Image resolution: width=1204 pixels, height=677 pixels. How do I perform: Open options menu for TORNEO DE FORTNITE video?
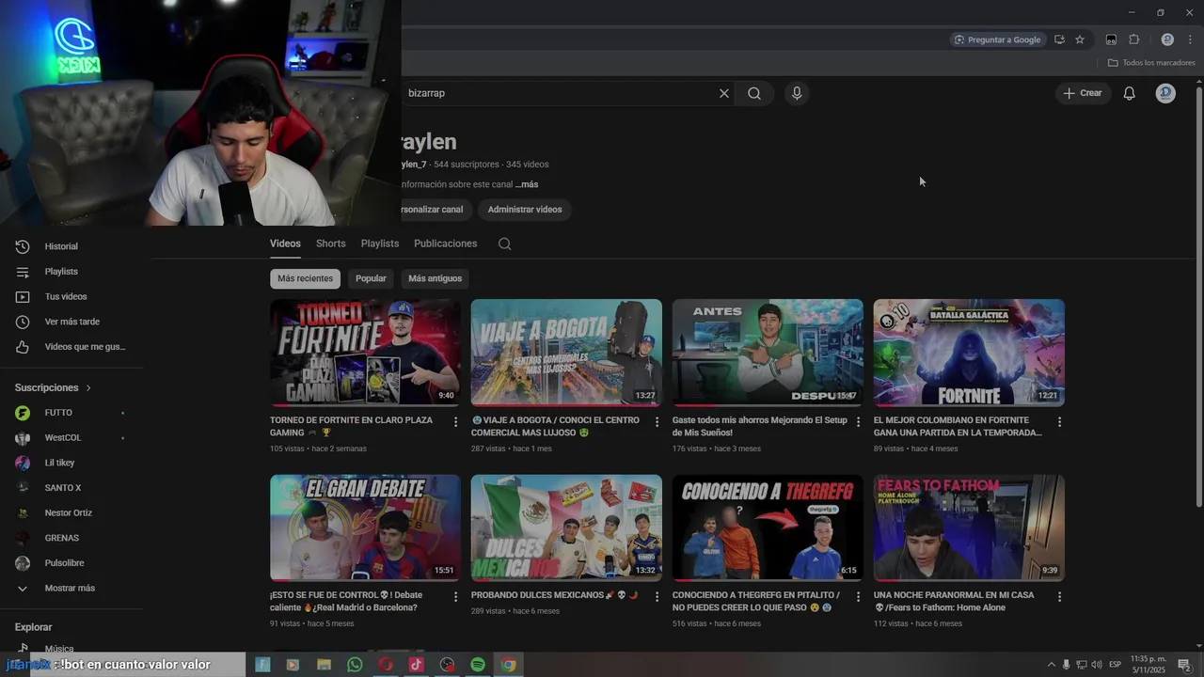pos(455,422)
